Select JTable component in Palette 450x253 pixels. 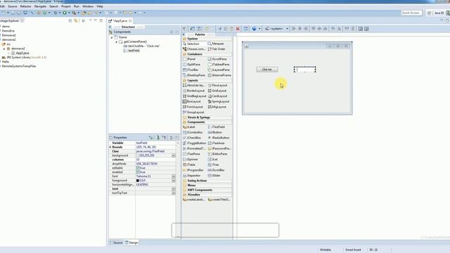tap(189, 165)
